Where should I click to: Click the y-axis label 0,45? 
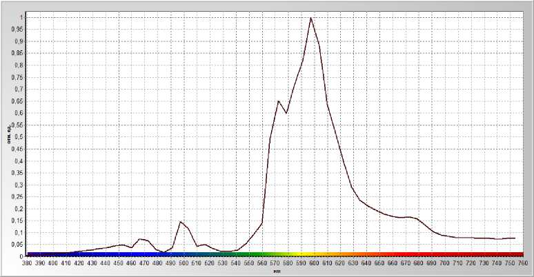18,149
